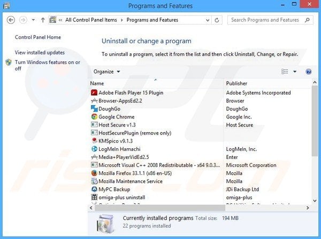Select the MyPC Backup icon
321x239 pixels.
pos(94,189)
